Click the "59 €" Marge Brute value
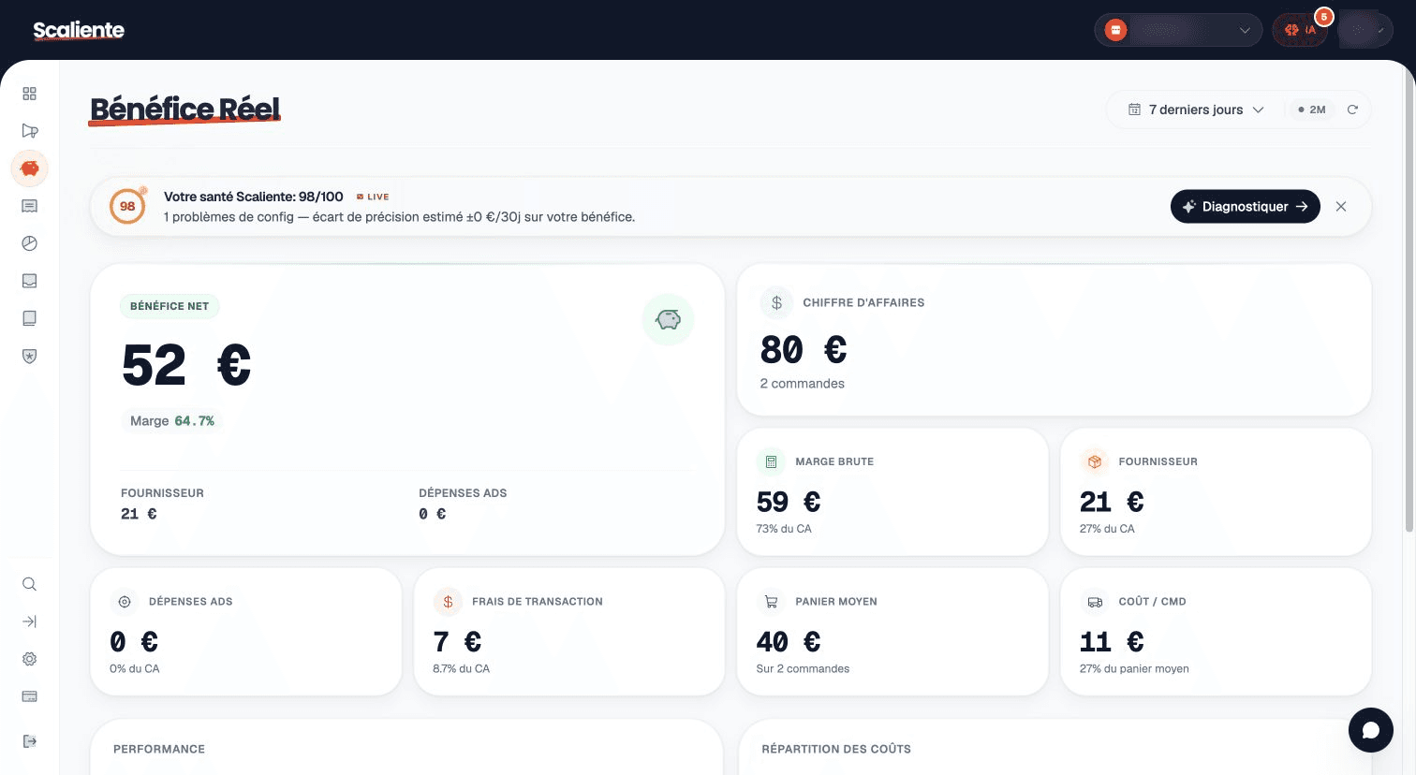This screenshot has height=775, width=1416. click(x=789, y=502)
